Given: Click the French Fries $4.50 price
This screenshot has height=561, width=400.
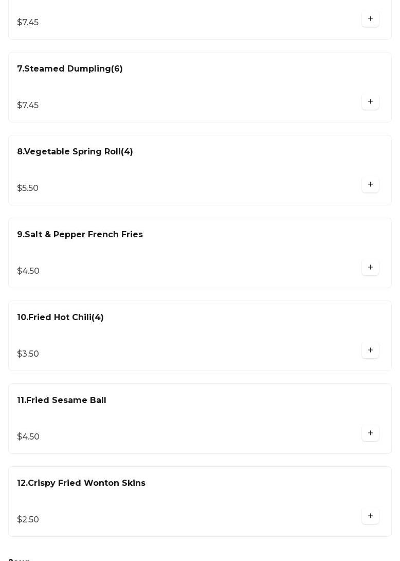Looking at the screenshot, I should (28, 271).
